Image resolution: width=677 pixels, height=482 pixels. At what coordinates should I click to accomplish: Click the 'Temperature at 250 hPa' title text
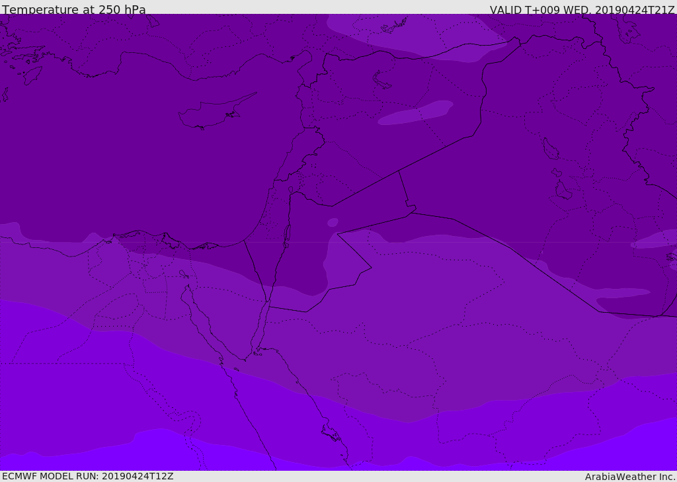[74, 9]
